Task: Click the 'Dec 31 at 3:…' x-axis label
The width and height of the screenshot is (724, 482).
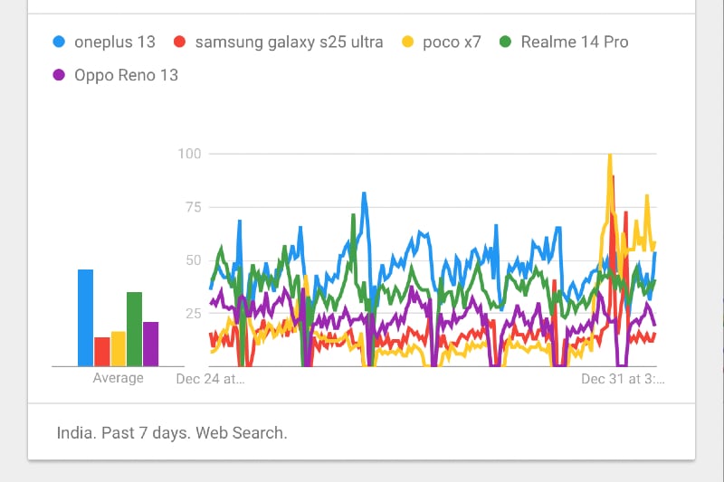Action: point(623,378)
